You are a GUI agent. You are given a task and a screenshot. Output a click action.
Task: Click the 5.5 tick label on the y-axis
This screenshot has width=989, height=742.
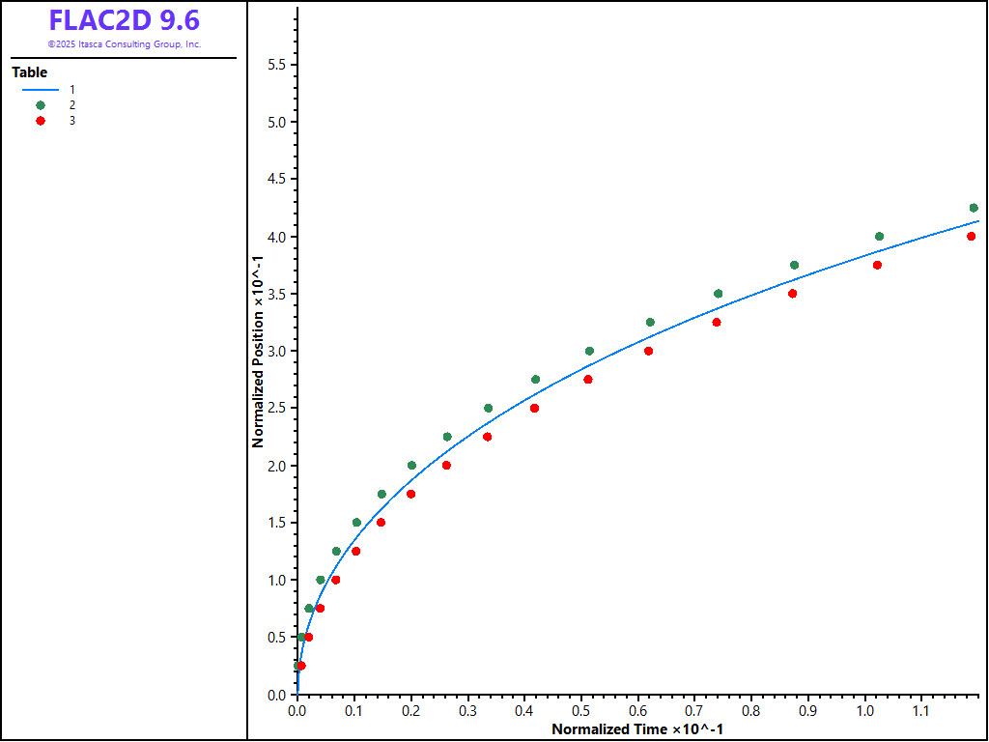[276, 65]
